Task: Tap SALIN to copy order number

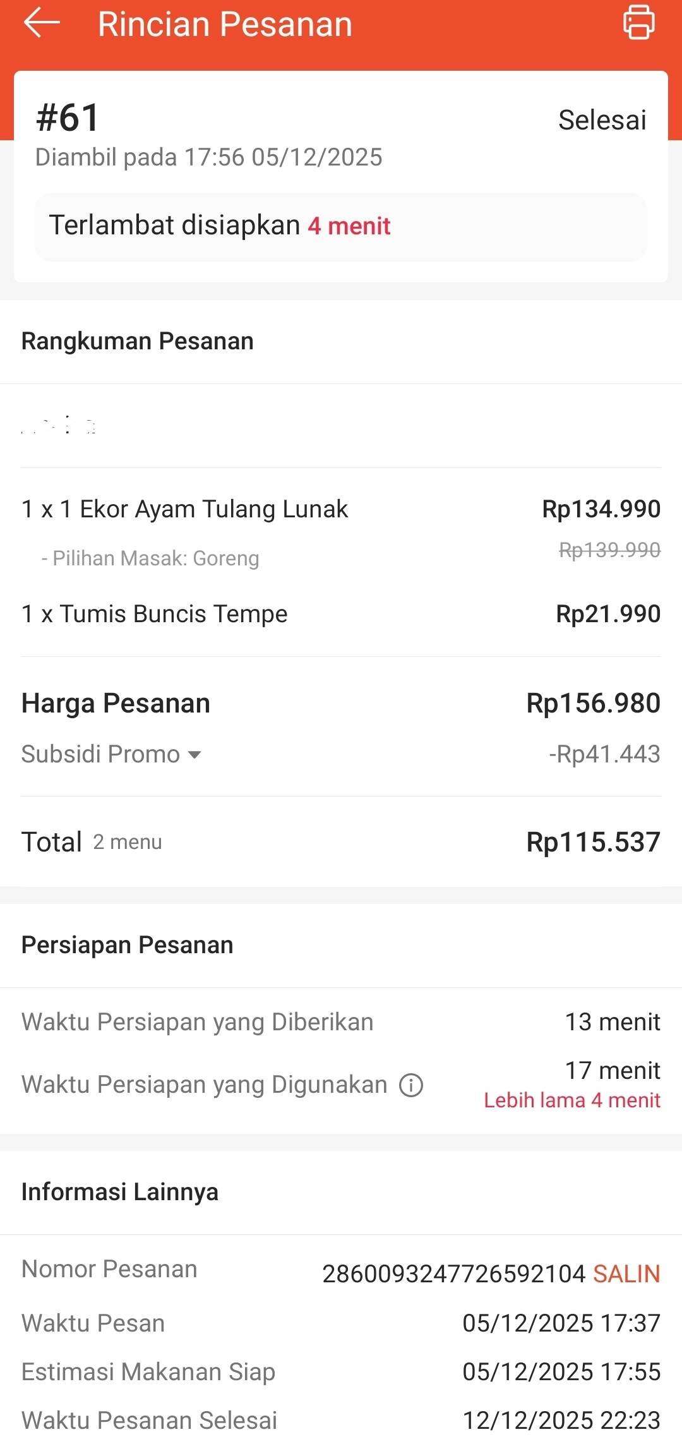Action: 626,1273
